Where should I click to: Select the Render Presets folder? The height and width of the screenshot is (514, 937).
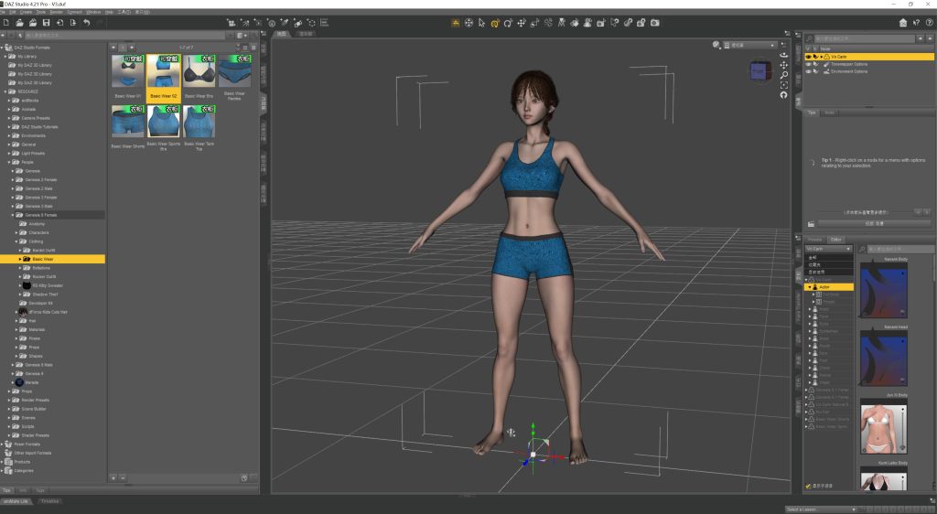click(36, 400)
